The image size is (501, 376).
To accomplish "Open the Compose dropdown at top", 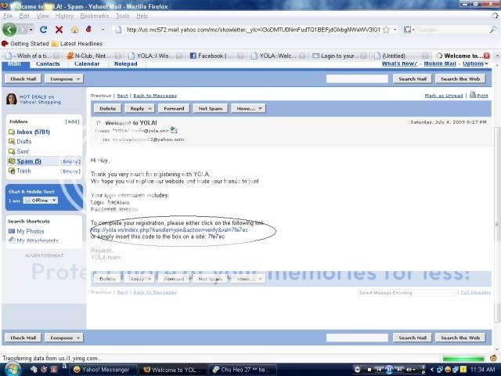I will (64, 78).
